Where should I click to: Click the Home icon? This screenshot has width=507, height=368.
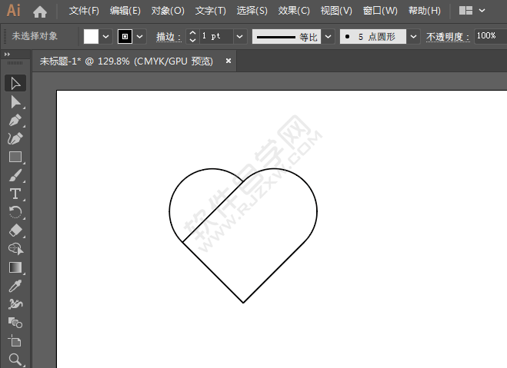tap(40, 12)
